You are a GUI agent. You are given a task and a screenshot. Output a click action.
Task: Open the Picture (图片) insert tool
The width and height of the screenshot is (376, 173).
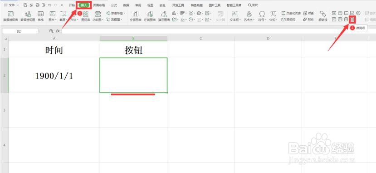[x=52, y=16]
